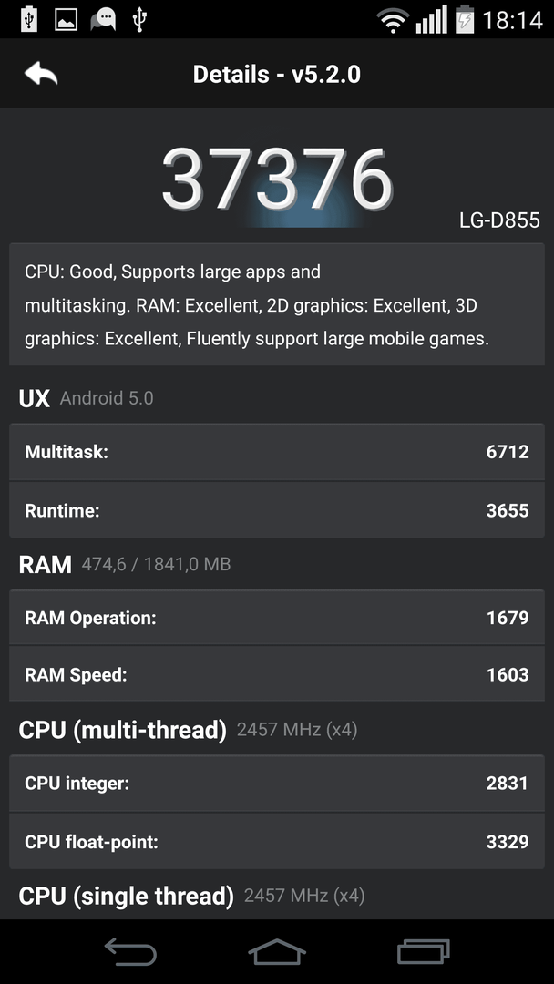Tap the battery charging status icon
Image resolution: width=554 pixels, height=984 pixels.
[x=465, y=19]
